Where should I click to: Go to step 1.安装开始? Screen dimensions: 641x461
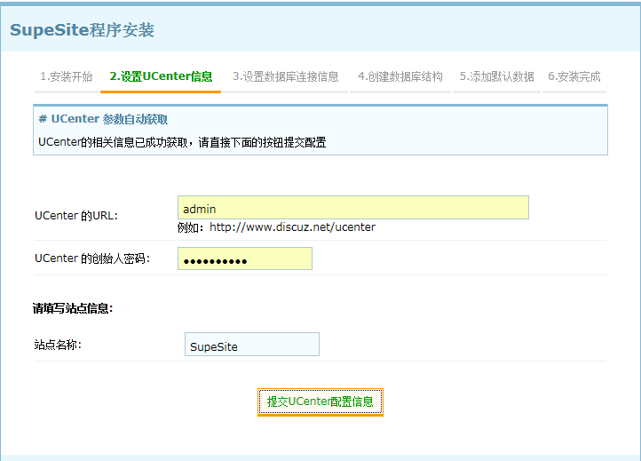tap(67, 76)
